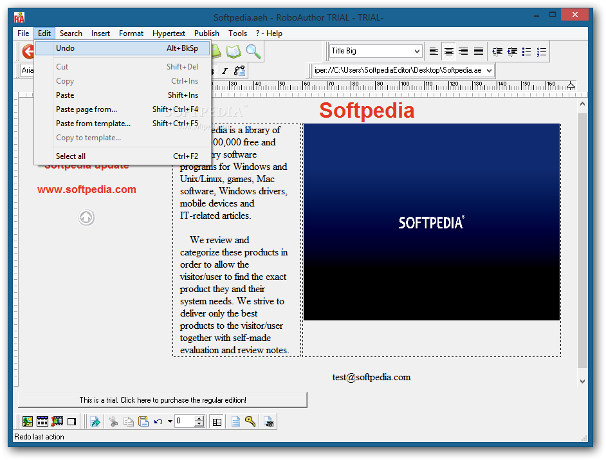Open the Tools menu
The width and height of the screenshot is (606, 460).
tap(237, 33)
